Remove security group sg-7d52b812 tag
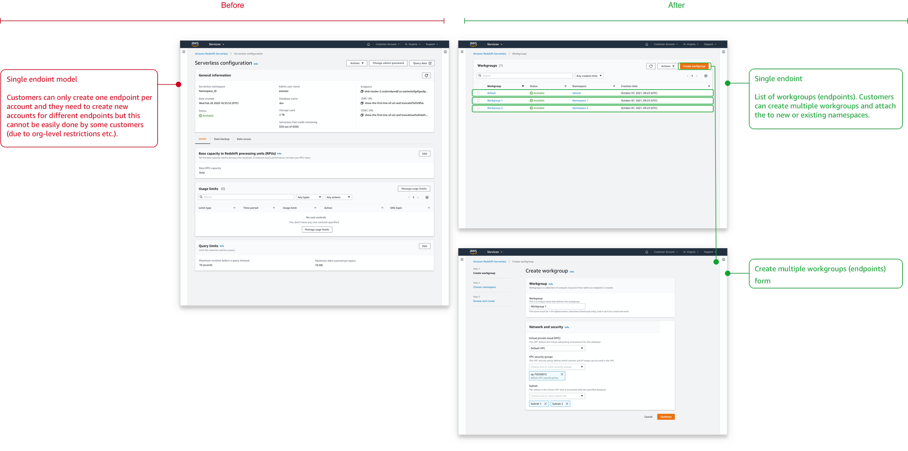Screen dimensions: 908x451 (x=562, y=374)
